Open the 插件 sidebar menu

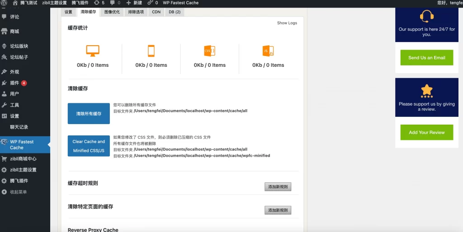coord(15,83)
